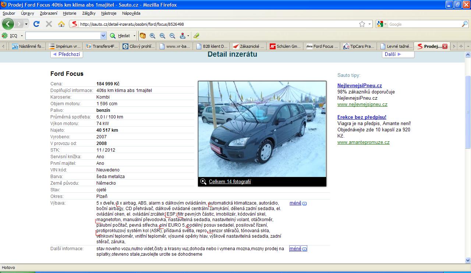
Task: Click the zoom-in magnifier in ICQ toolbar
Action: (x=152, y=36)
